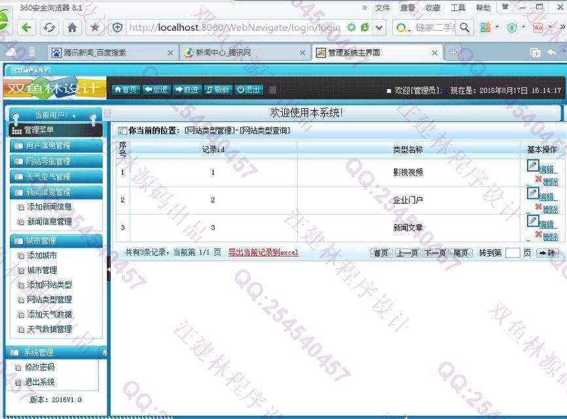Click the browser back arrow icon
Viewport: 567px width, 419px height.
[27, 27]
